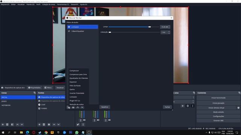Open scene filters icon in Cenas toolbar
This screenshot has width=241, height=135.
(12, 124)
